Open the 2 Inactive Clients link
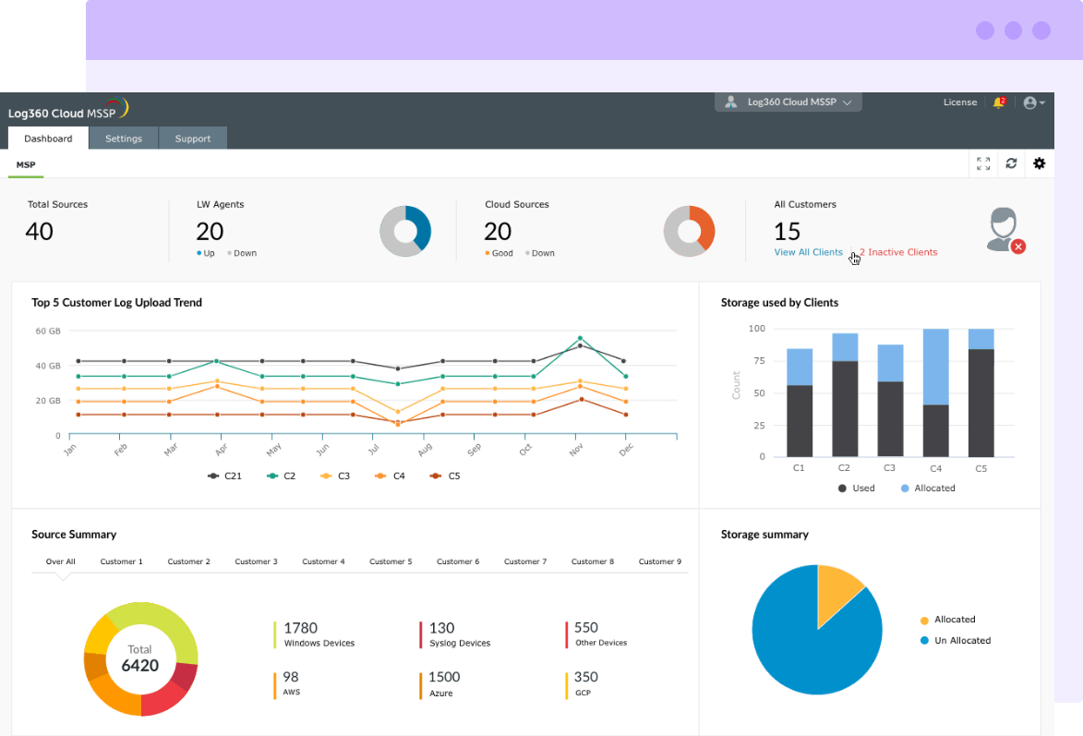Screen dimensions: 1083x736 coord(896,251)
